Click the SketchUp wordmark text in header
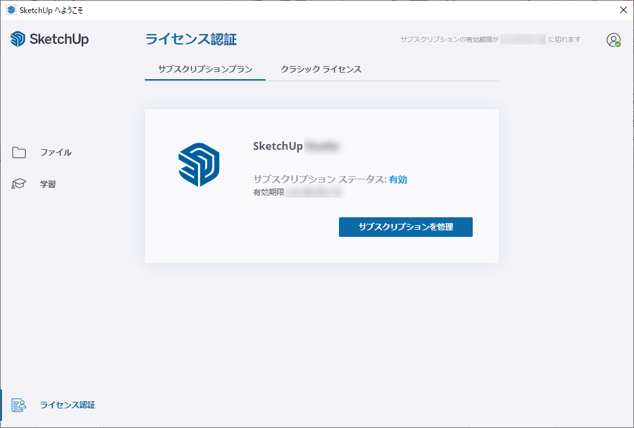 (59, 39)
